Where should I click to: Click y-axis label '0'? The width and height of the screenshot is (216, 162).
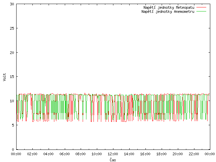pyautogui.click(x=13, y=150)
